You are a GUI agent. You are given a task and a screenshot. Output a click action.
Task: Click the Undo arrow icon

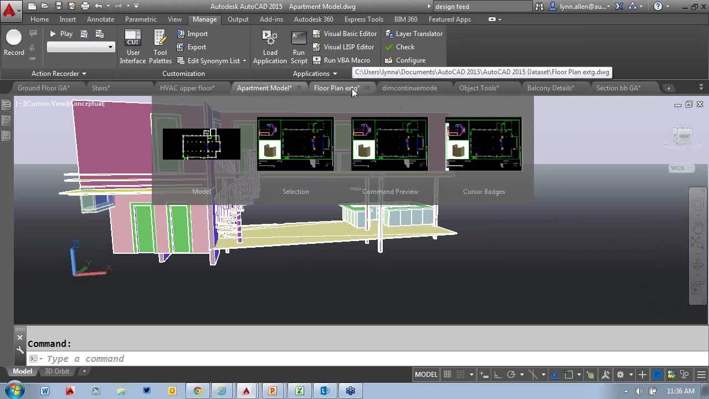click(x=98, y=6)
